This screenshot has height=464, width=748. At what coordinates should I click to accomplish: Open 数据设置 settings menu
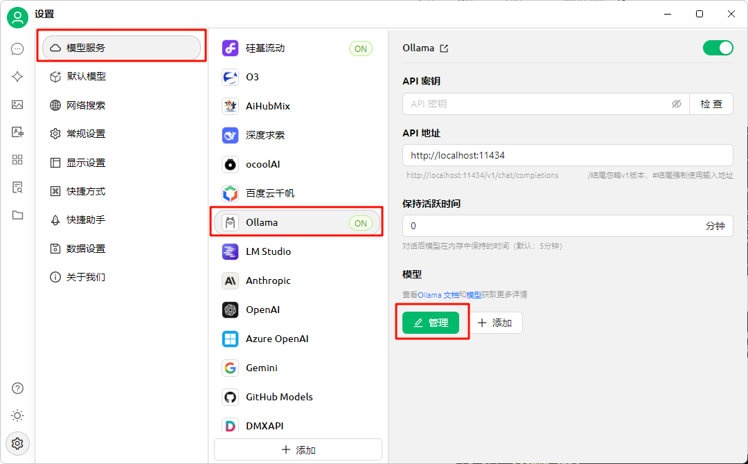point(122,249)
